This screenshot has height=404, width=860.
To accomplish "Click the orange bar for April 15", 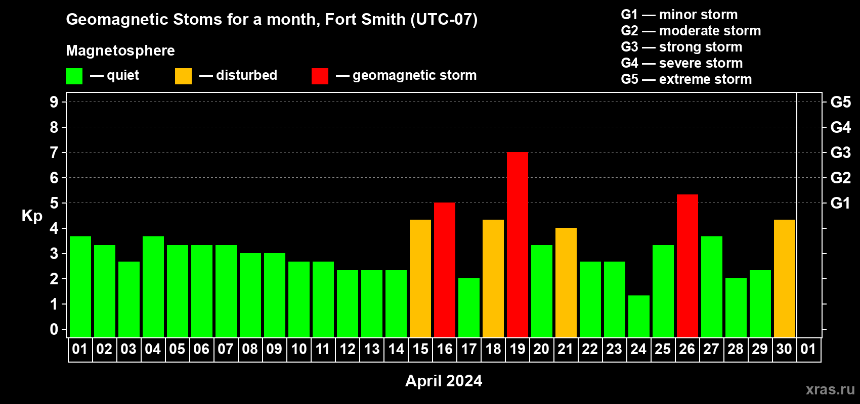I will click(x=420, y=278).
